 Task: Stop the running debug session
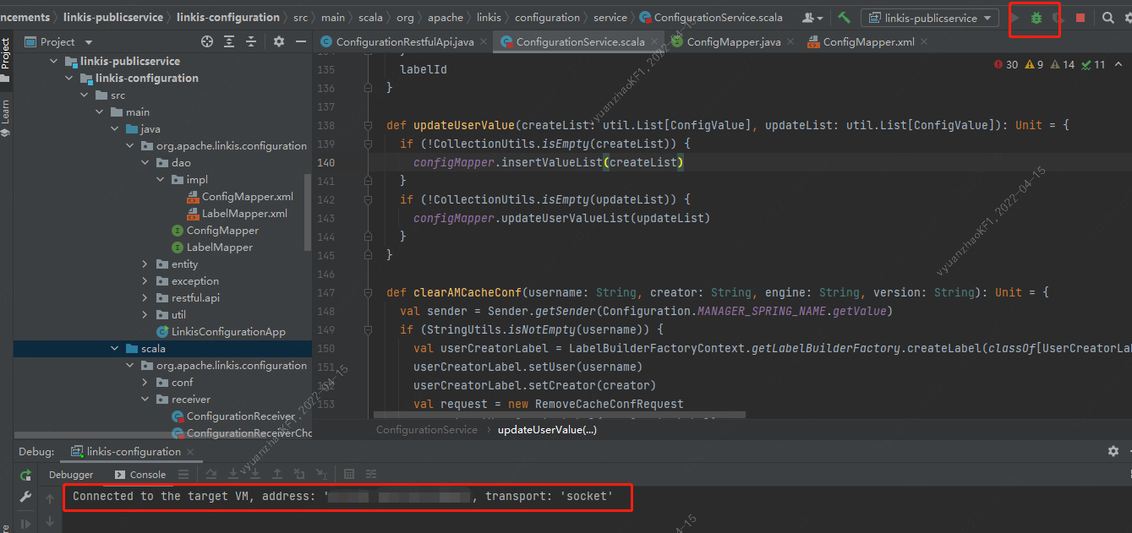pyautogui.click(x=1080, y=18)
